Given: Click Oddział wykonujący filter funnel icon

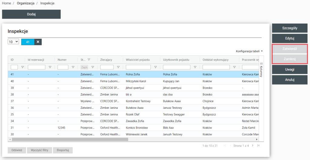Looking at the screenshot, I should tap(234, 67).
